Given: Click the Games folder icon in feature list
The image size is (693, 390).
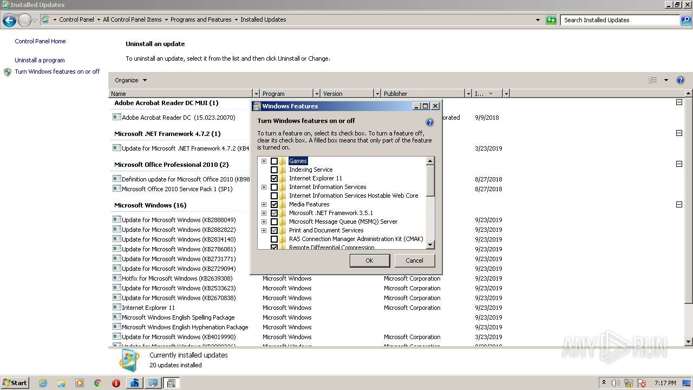Looking at the screenshot, I should [283, 161].
